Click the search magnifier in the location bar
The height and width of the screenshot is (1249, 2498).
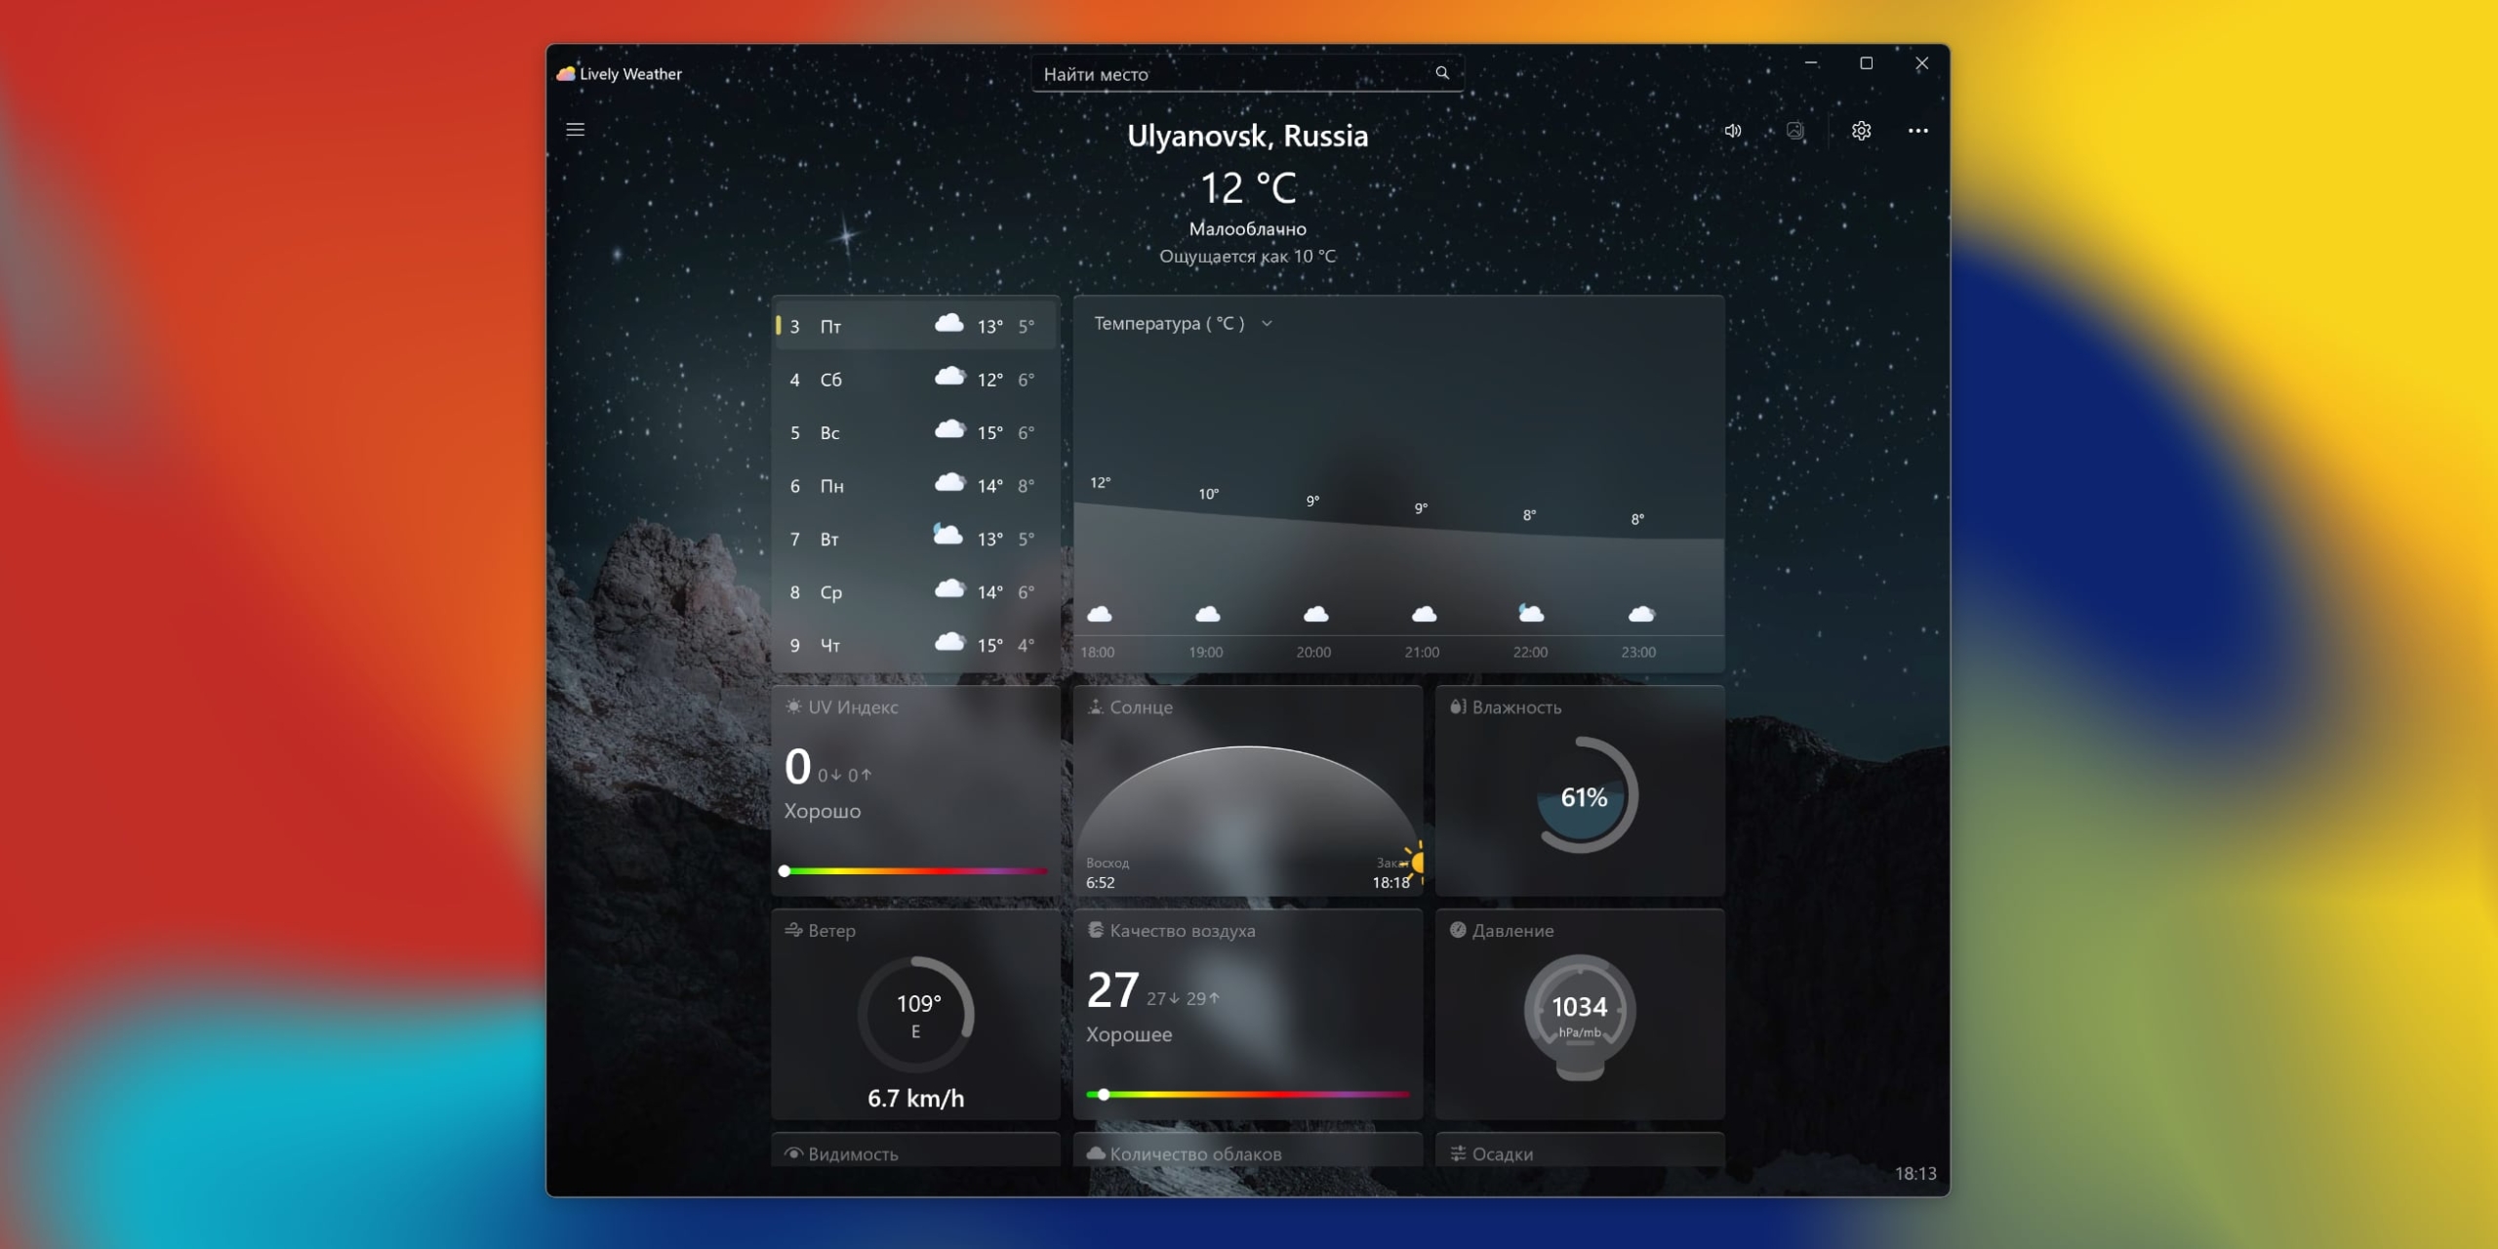[x=1443, y=72]
